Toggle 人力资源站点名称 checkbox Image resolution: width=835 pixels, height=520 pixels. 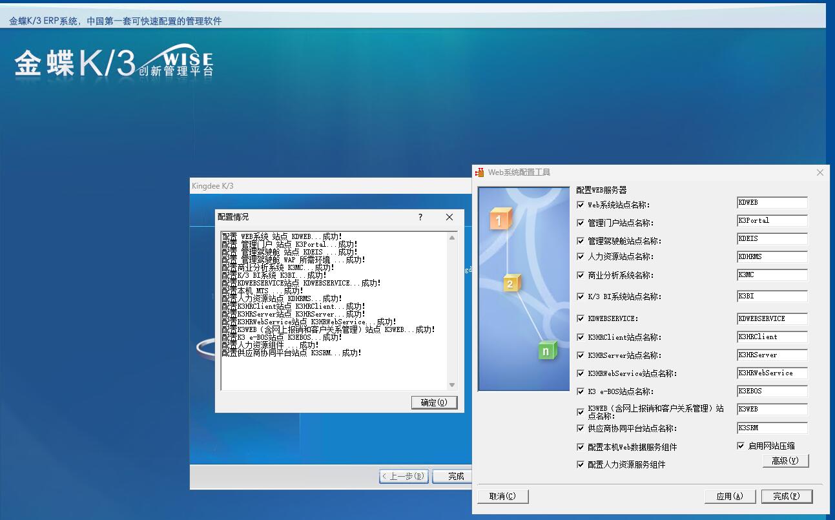click(581, 256)
